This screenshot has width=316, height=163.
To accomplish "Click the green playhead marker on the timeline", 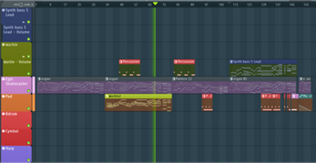I will [155, 4].
